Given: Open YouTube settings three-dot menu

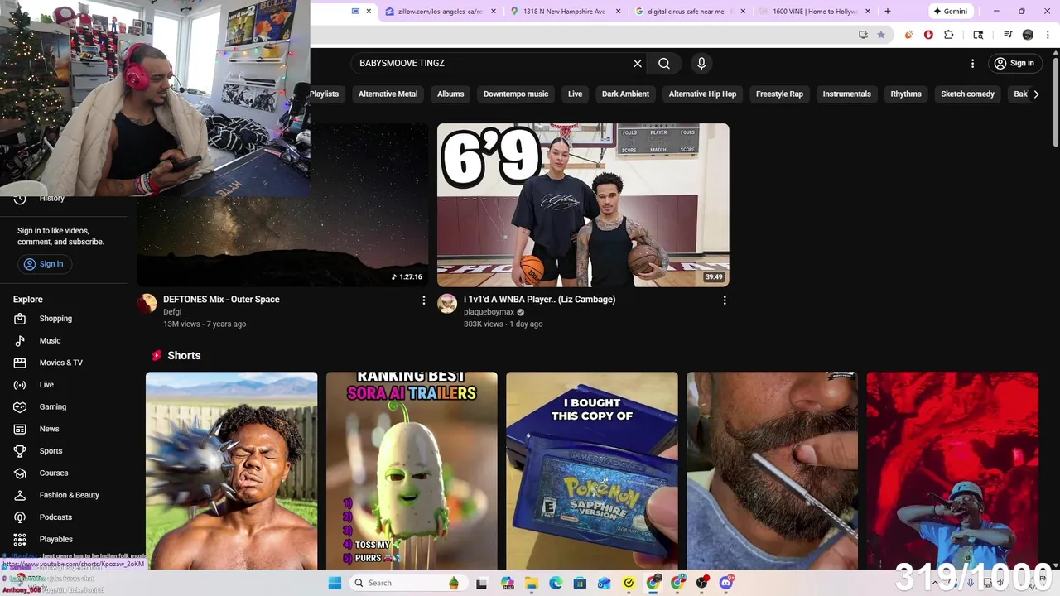Looking at the screenshot, I should [x=973, y=63].
